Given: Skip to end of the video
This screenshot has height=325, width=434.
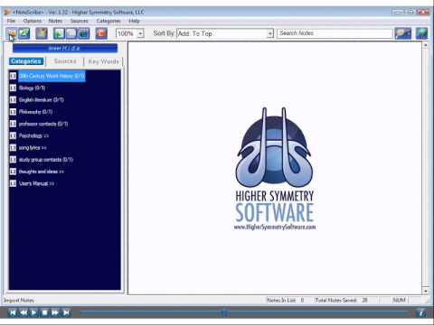Looking at the screenshot, I should coord(66,312).
